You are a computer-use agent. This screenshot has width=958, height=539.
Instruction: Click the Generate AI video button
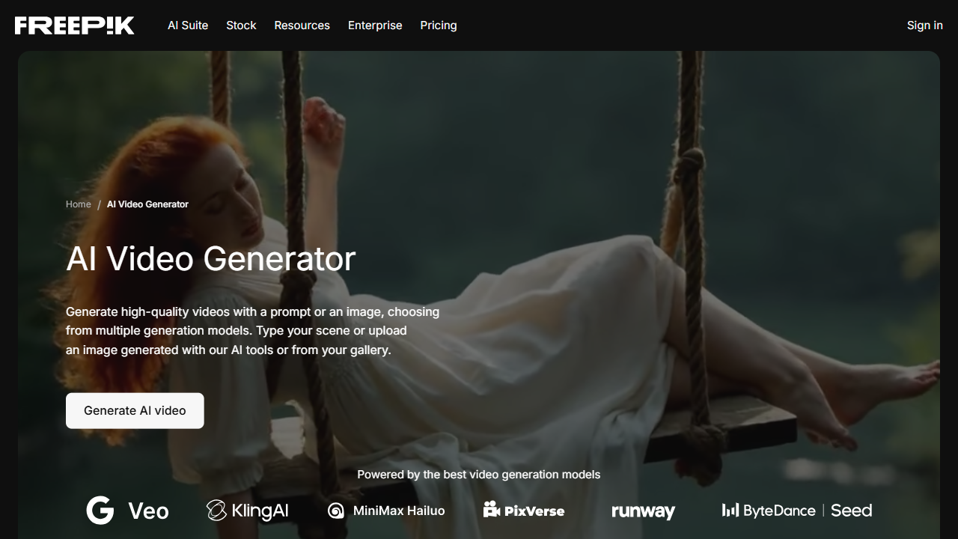point(135,410)
